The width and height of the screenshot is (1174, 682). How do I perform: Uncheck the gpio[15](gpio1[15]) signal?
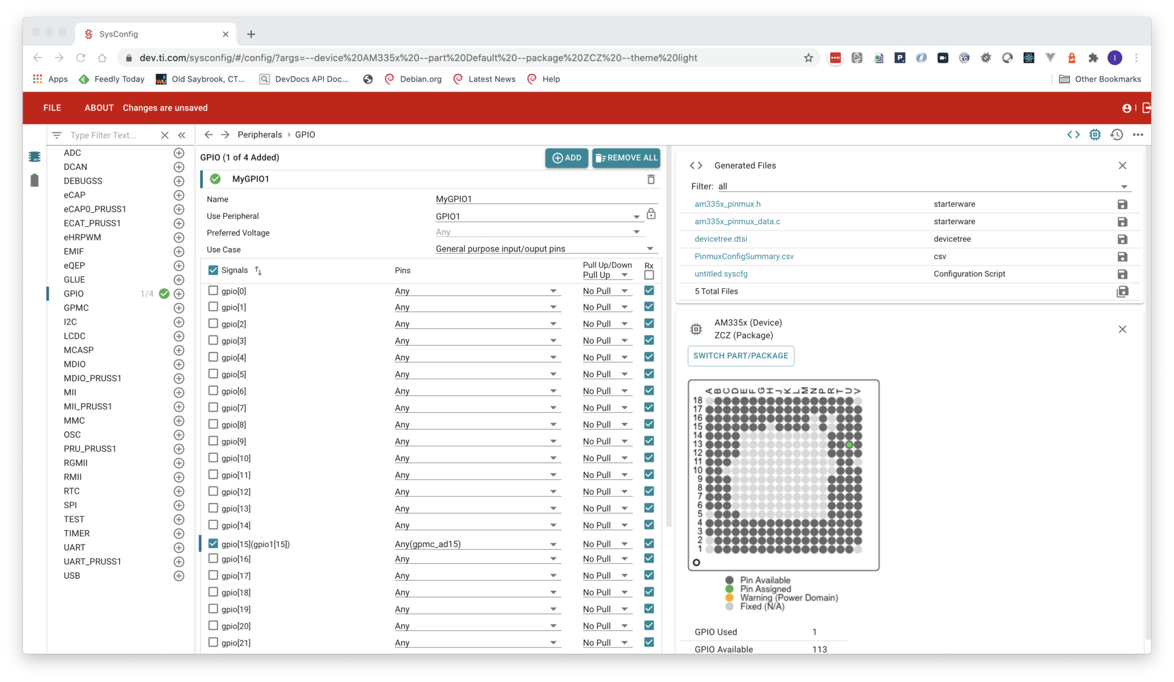(213, 543)
